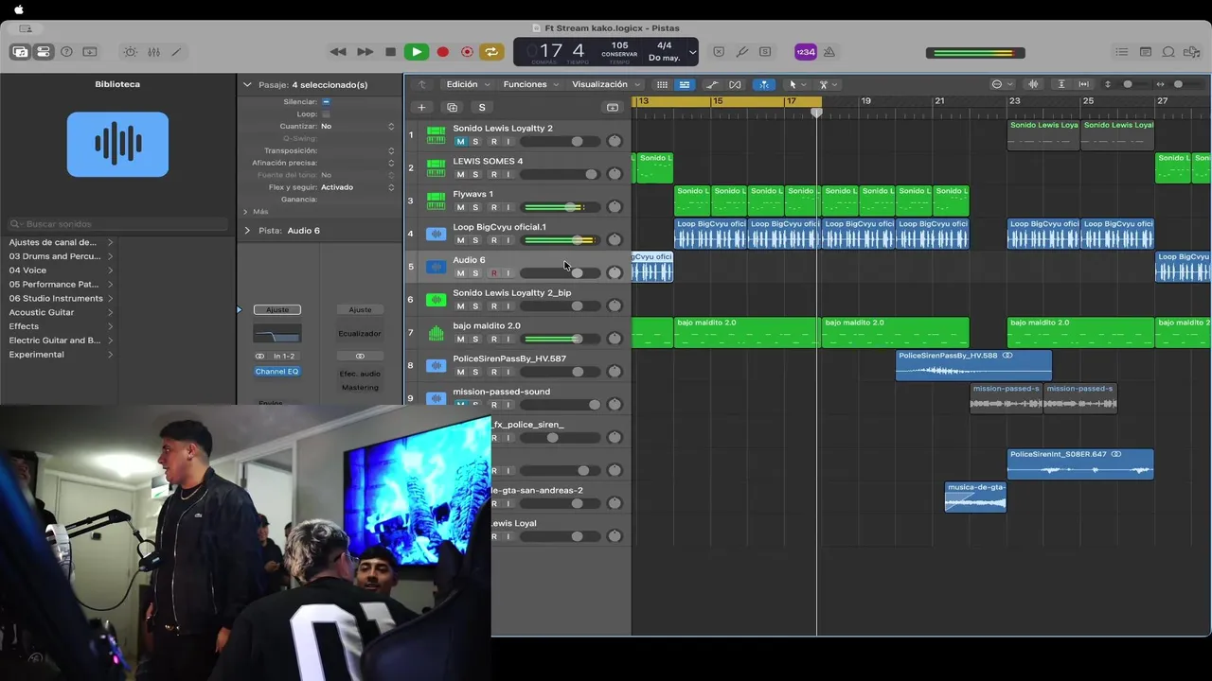Toggle the Loop checkbox
The image size is (1212, 681).
click(x=326, y=113)
